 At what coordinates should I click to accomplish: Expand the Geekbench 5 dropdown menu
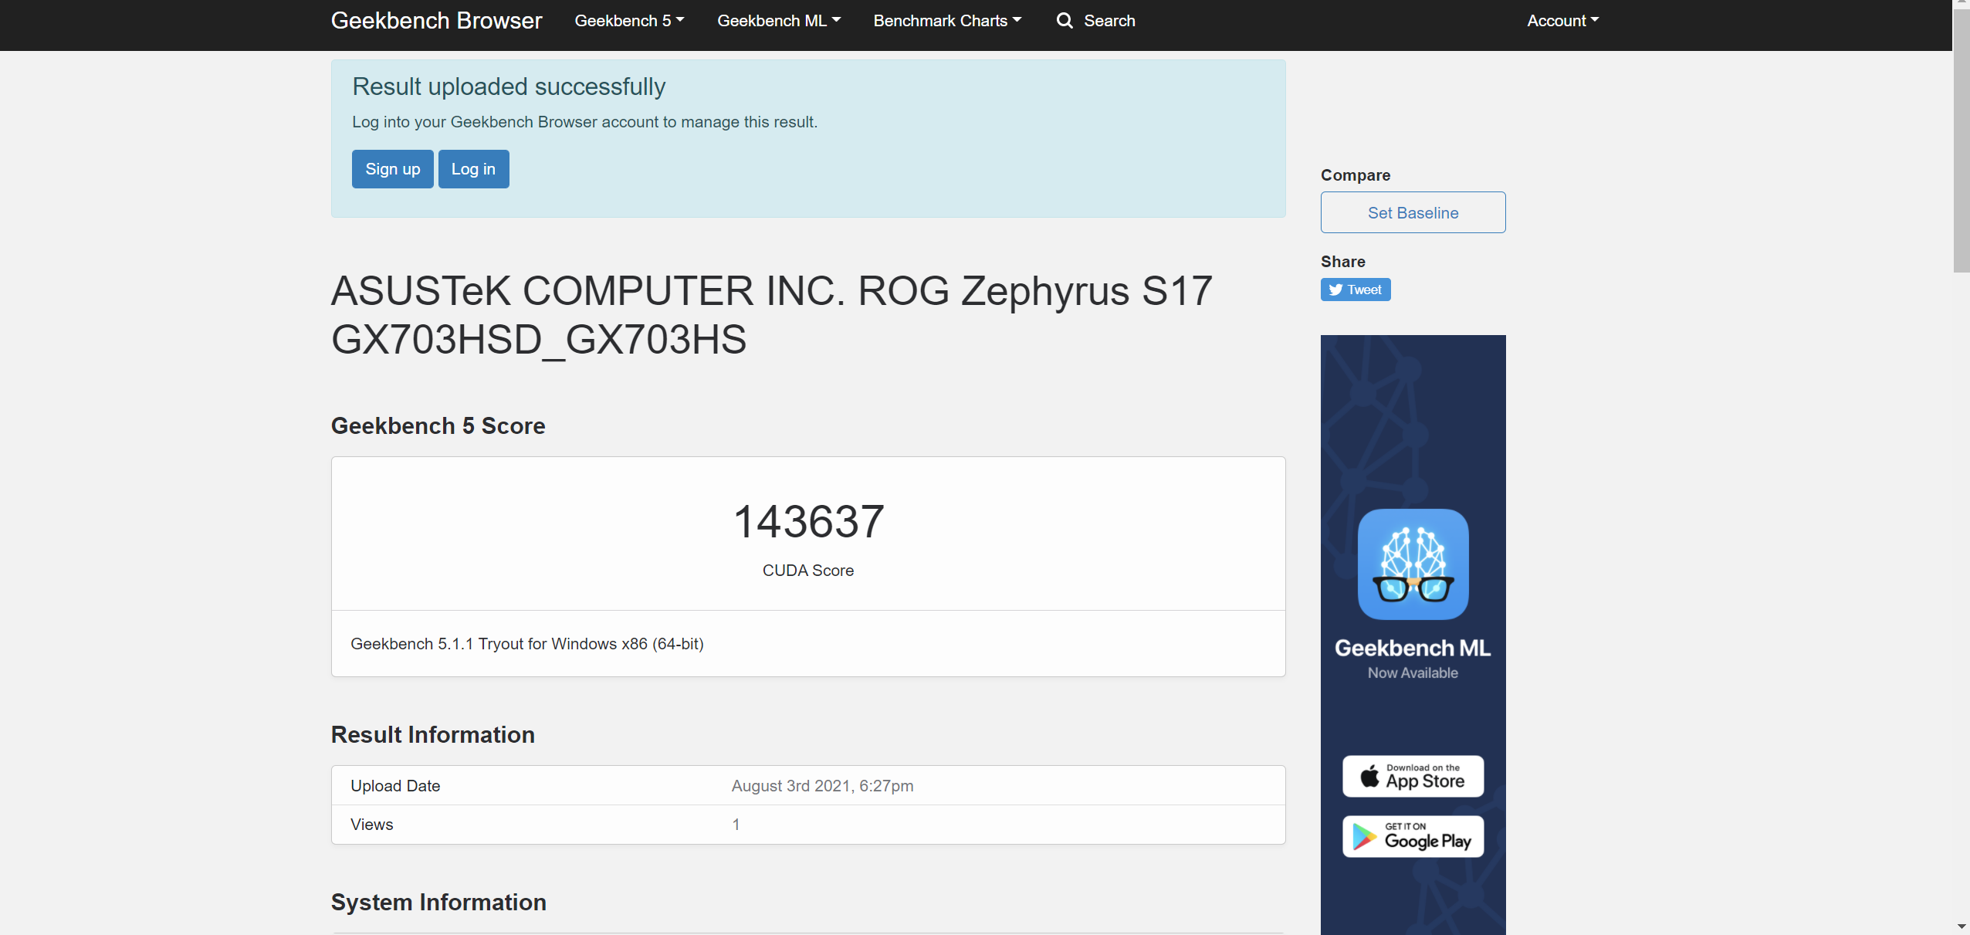pos(629,21)
